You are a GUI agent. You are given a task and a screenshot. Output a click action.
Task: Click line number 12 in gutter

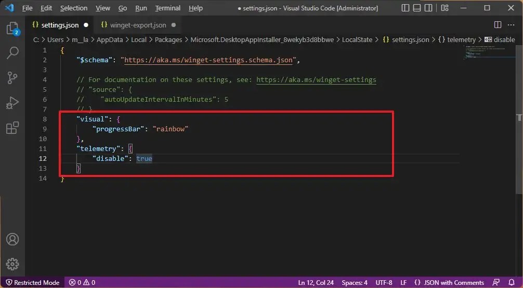tap(43, 158)
